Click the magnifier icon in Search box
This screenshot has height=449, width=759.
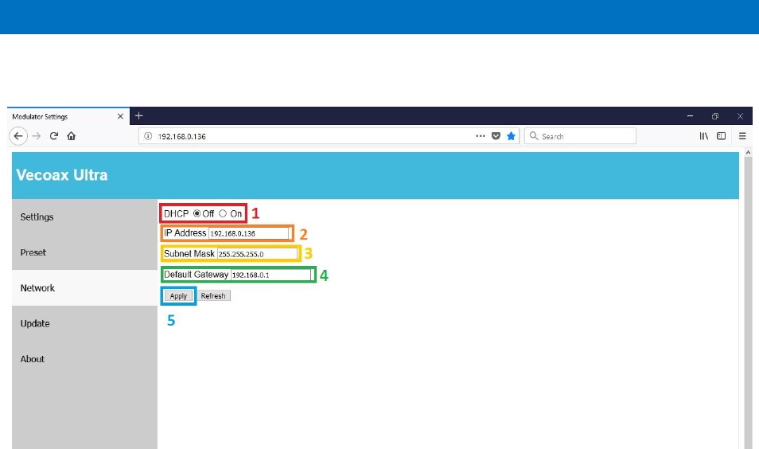pos(534,136)
